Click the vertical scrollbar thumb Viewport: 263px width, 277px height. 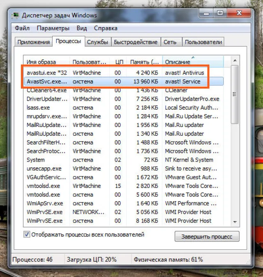tap(235, 94)
